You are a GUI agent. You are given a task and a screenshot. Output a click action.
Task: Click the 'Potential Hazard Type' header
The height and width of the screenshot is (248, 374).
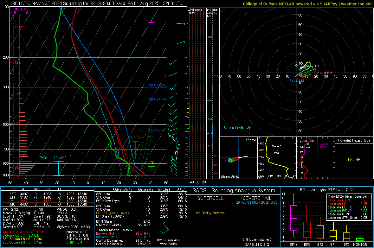click(x=354, y=140)
